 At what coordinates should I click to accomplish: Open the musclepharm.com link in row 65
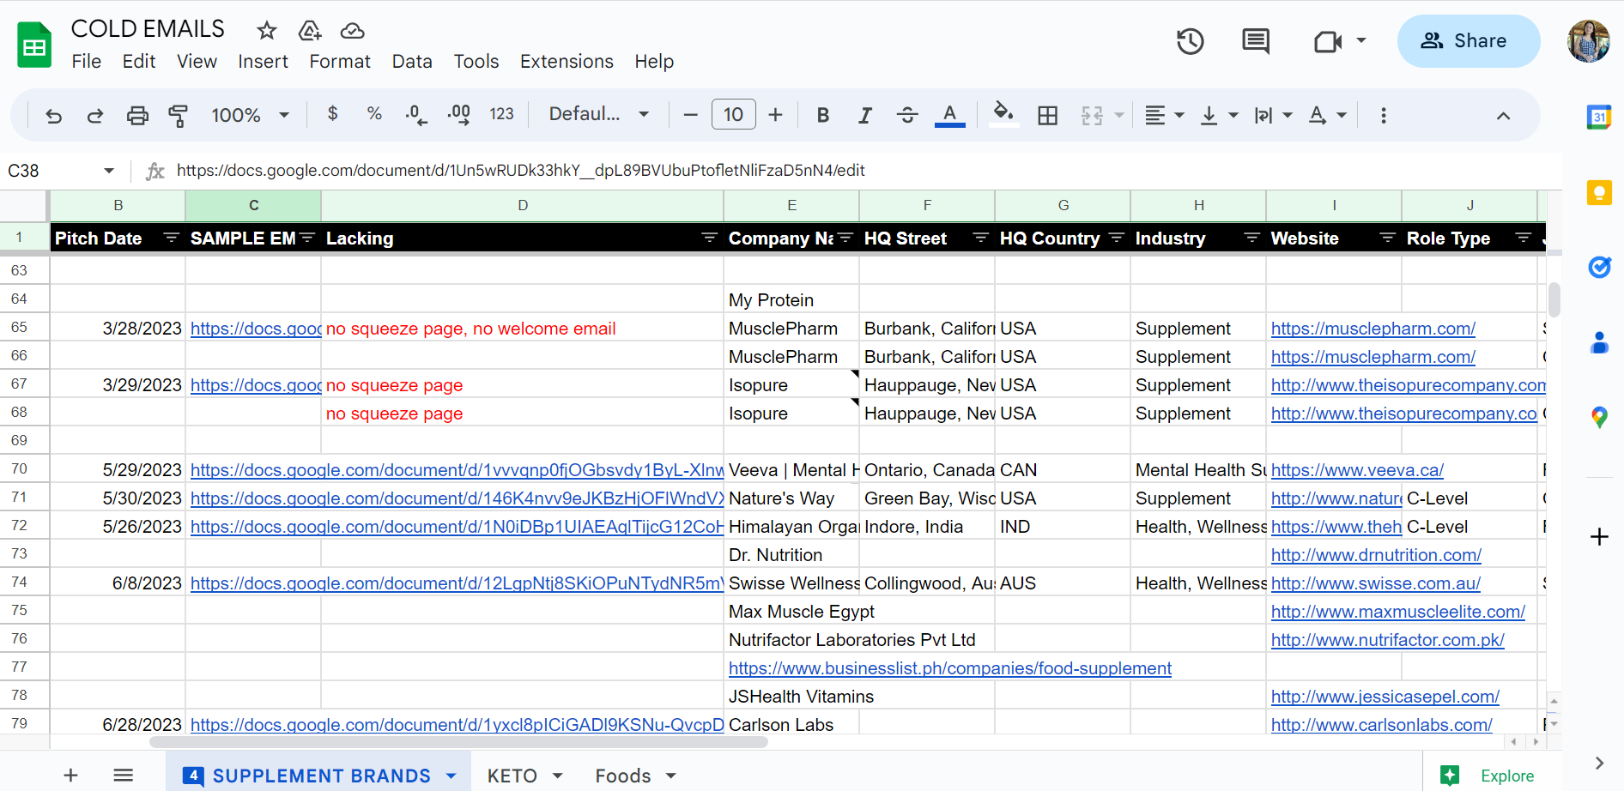[1373, 329]
